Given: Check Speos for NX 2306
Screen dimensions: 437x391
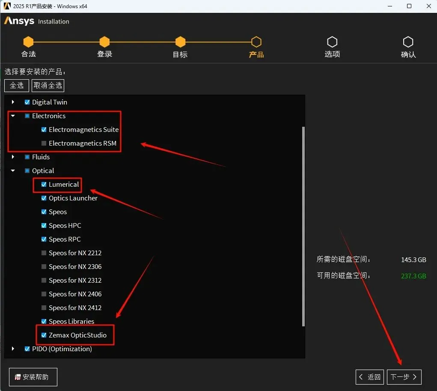Looking at the screenshot, I should (x=44, y=266).
